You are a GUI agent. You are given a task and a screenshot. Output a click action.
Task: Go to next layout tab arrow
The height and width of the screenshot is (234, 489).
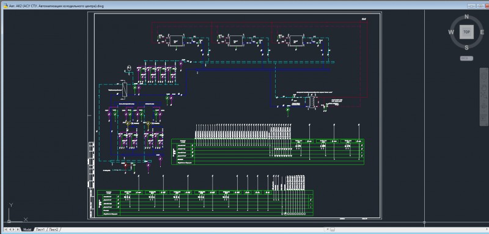[x=13, y=230]
